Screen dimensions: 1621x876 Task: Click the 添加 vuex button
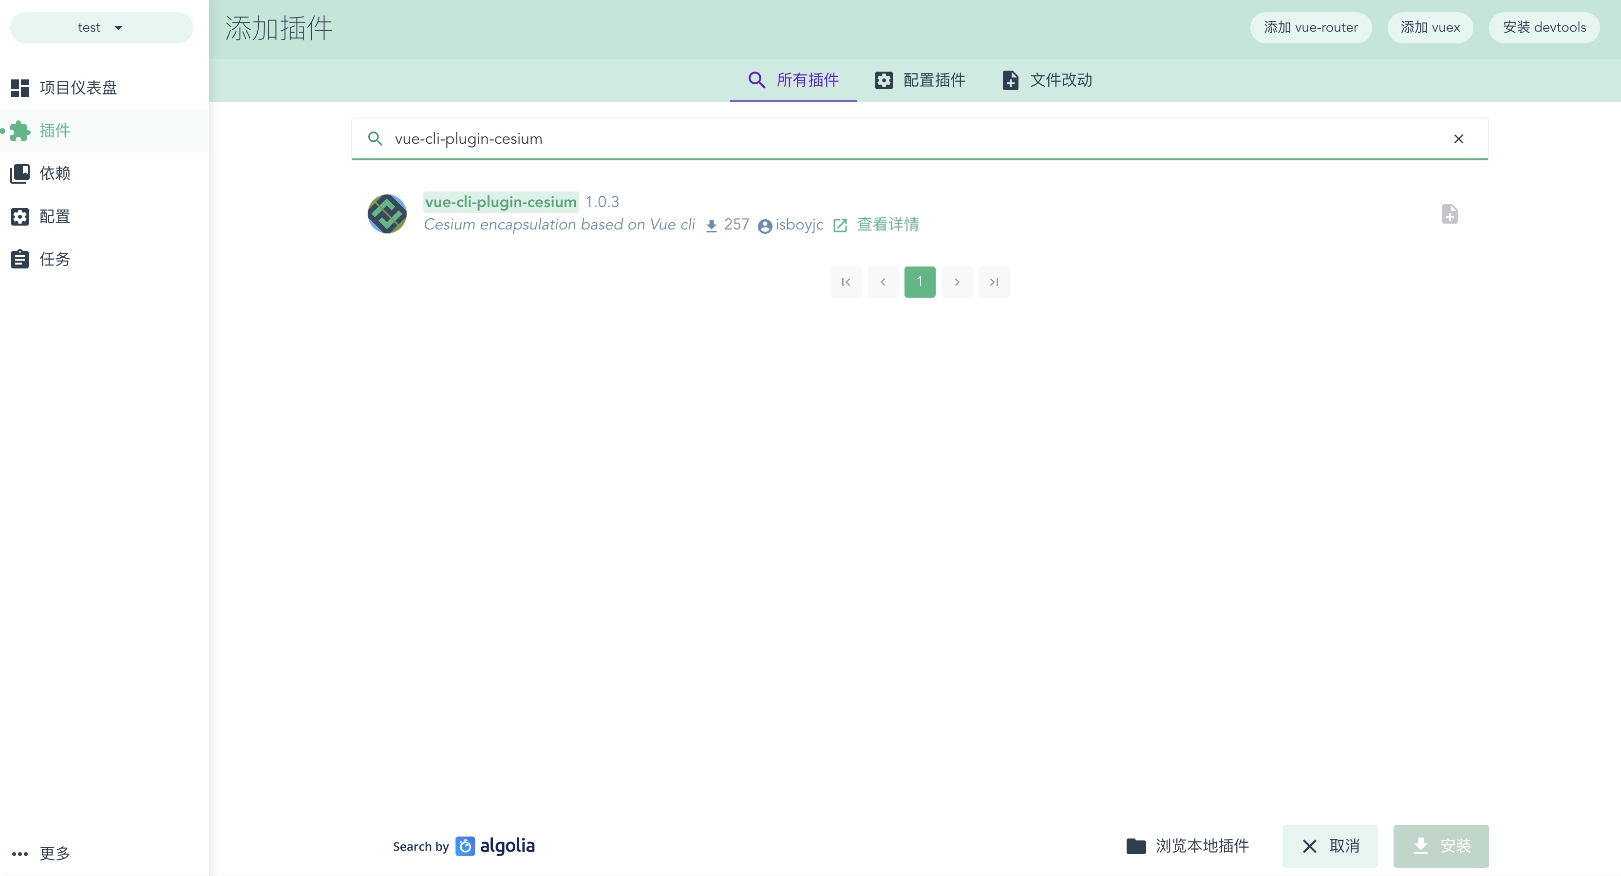coord(1430,28)
